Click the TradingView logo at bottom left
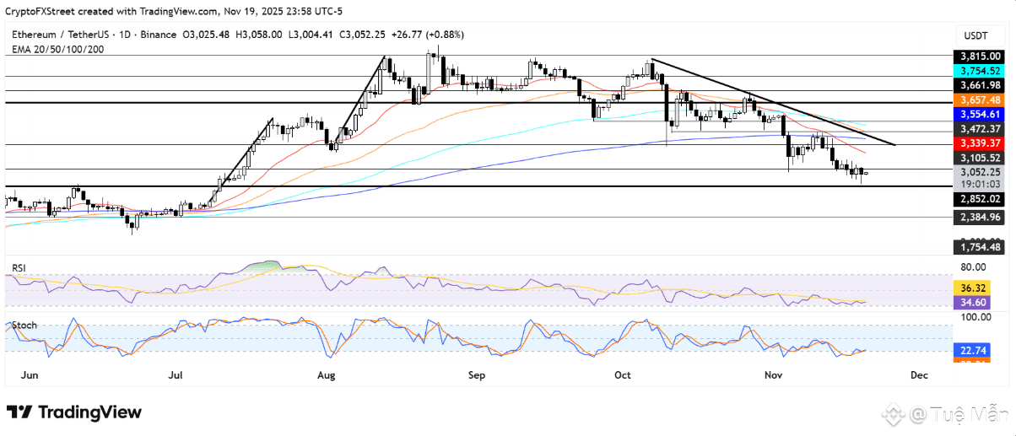Viewport: 1016px width, 436px height. click(x=74, y=412)
